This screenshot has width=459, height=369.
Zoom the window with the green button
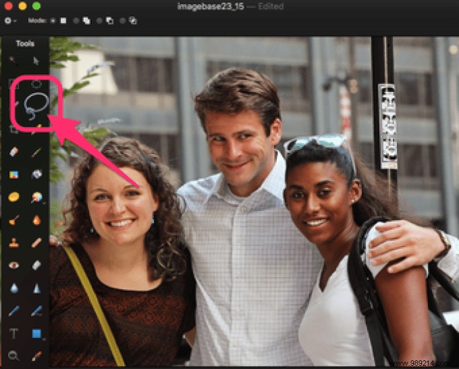(36, 6)
